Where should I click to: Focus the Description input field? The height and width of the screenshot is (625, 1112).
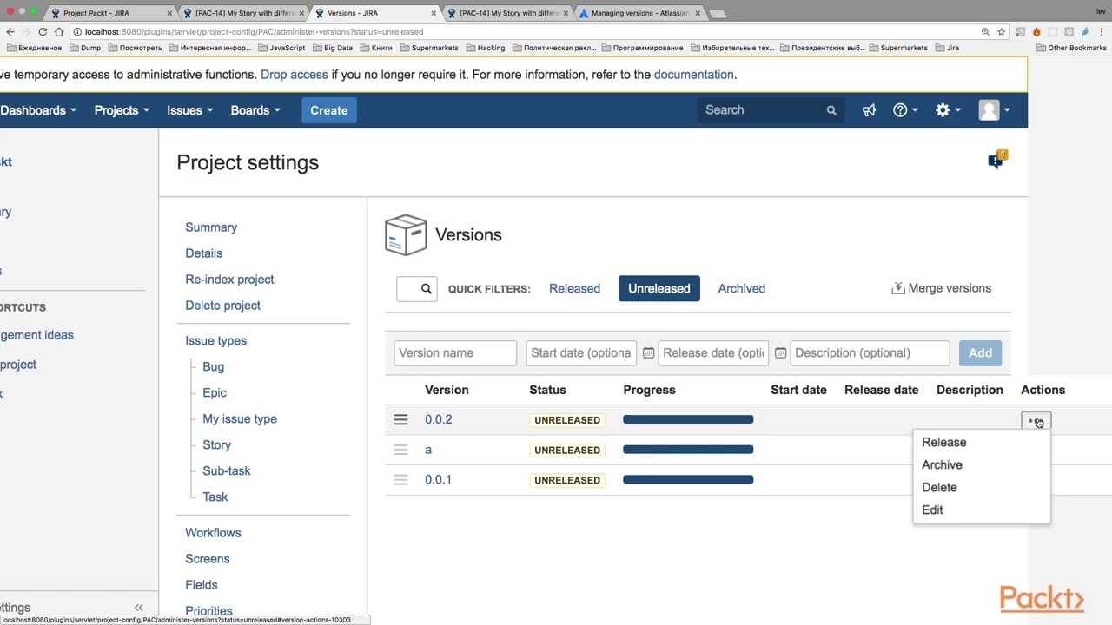click(x=870, y=352)
